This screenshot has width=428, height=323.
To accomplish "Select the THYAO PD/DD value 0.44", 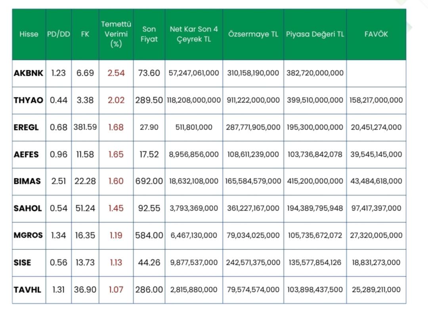I will [58, 100].
